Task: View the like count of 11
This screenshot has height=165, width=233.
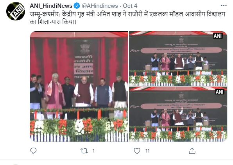Action: coord(147,151)
